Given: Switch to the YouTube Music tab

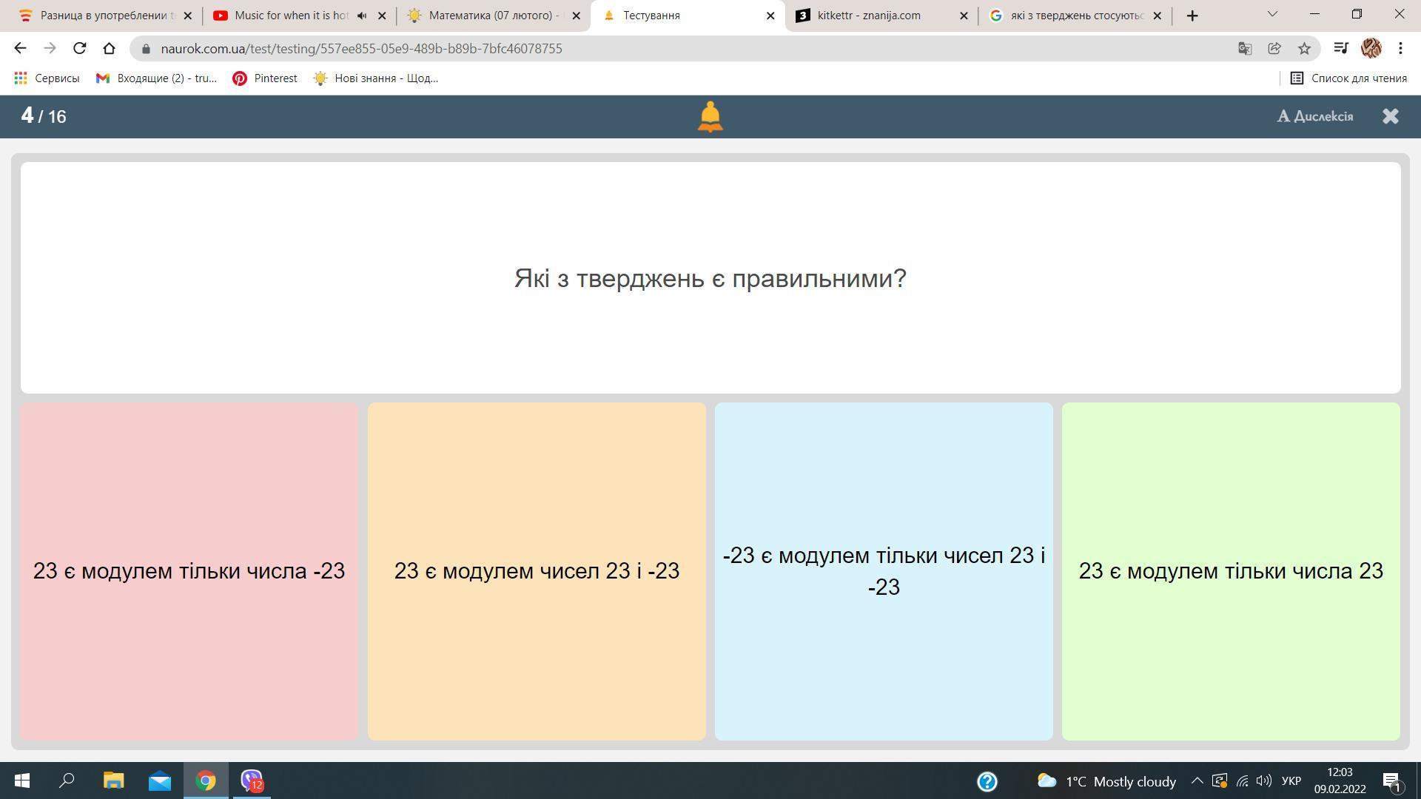Looking at the screenshot, I should (x=290, y=15).
